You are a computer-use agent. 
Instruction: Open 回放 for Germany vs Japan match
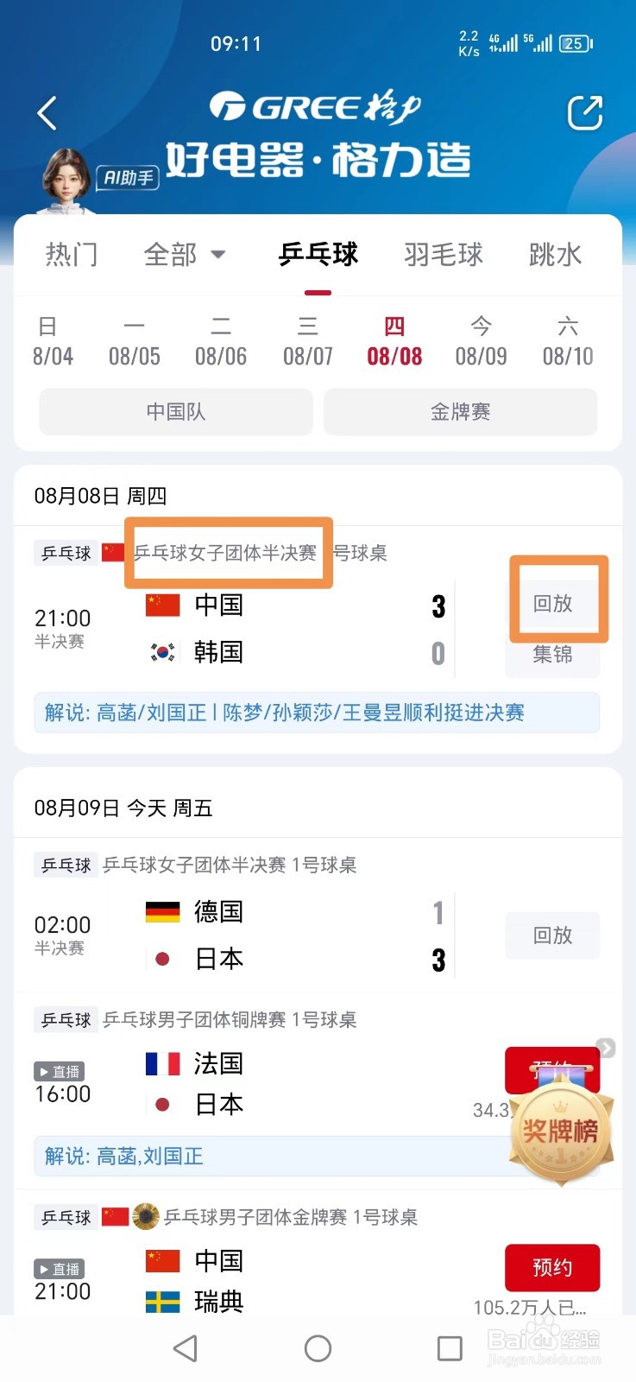point(552,935)
